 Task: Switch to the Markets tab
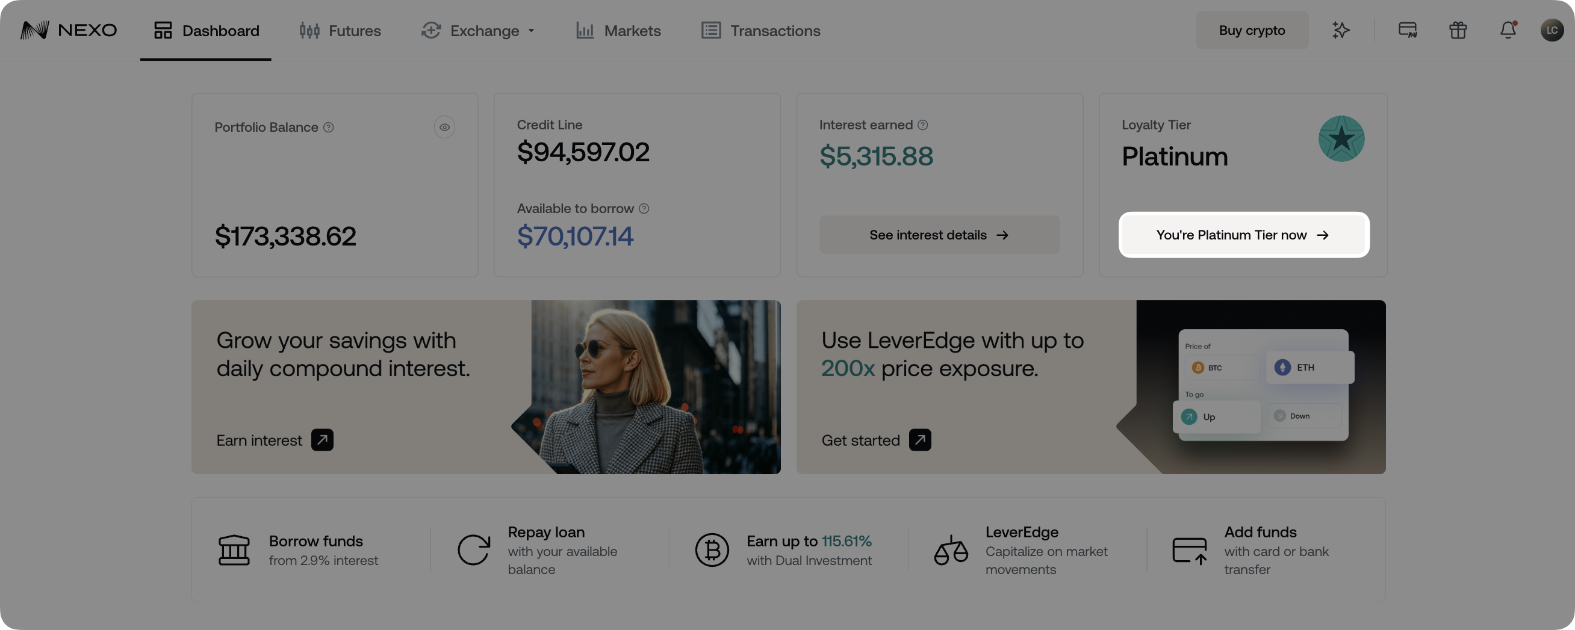(618, 31)
